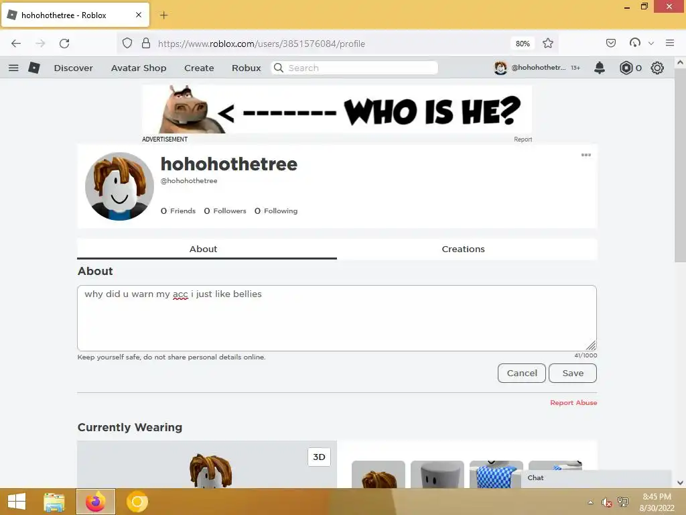Click the hair item thumbnail in Currently Wearing
The width and height of the screenshot is (686, 515).
tap(379, 474)
